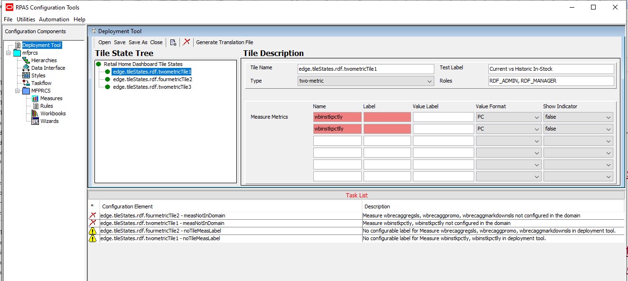Click the new tile state icon in toolbar
This screenshot has height=281, width=628.
[x=173, y=42]
